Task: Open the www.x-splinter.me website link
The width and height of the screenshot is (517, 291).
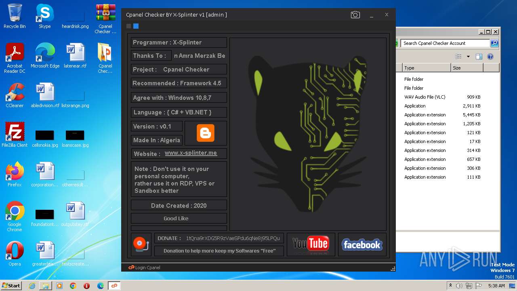Action: [x=191, y=153]
